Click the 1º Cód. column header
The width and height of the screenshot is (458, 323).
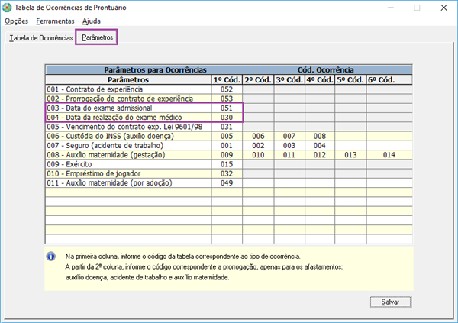tap(227, 79)
